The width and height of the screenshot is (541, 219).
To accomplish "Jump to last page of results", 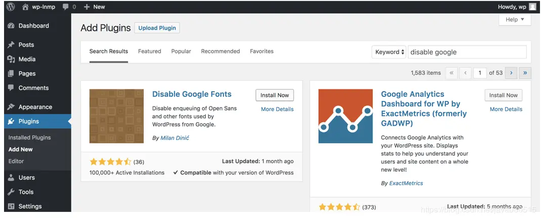I will (525, 73).
